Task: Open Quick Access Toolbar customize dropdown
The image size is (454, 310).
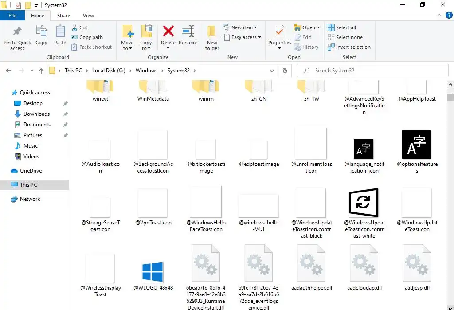Action: pyautogui.click(x=36, y=5)
